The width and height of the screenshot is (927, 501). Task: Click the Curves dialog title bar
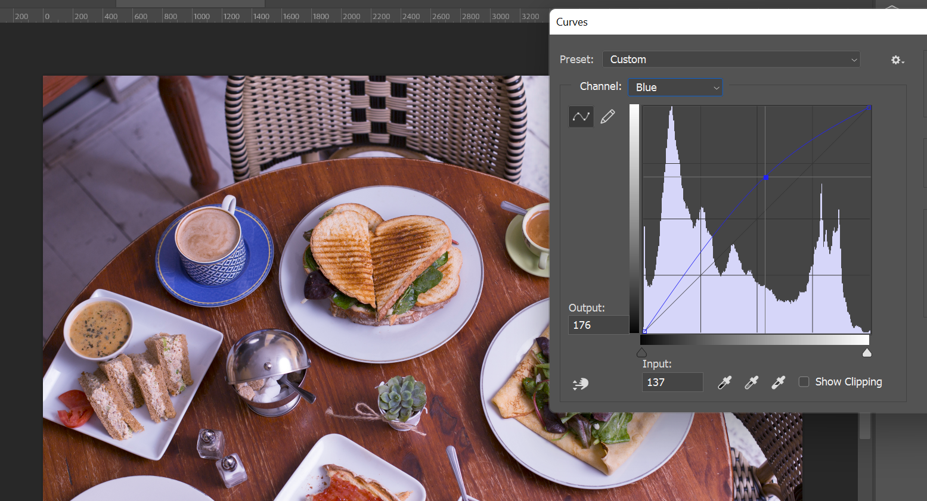tap(738, 22)
